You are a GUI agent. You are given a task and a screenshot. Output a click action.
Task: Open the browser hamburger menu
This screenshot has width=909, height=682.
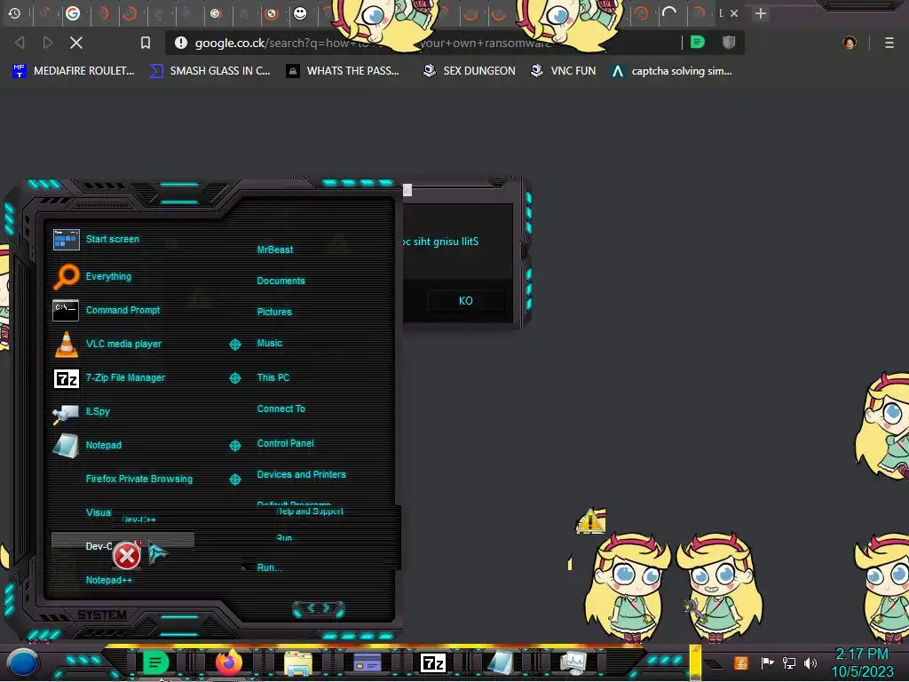point(889,43)
